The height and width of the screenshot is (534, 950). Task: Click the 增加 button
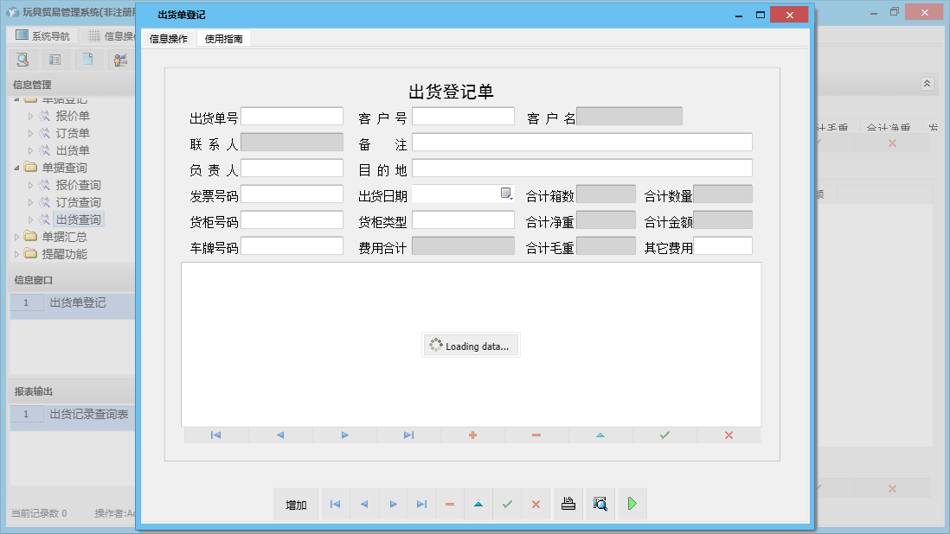coord(296,505)
